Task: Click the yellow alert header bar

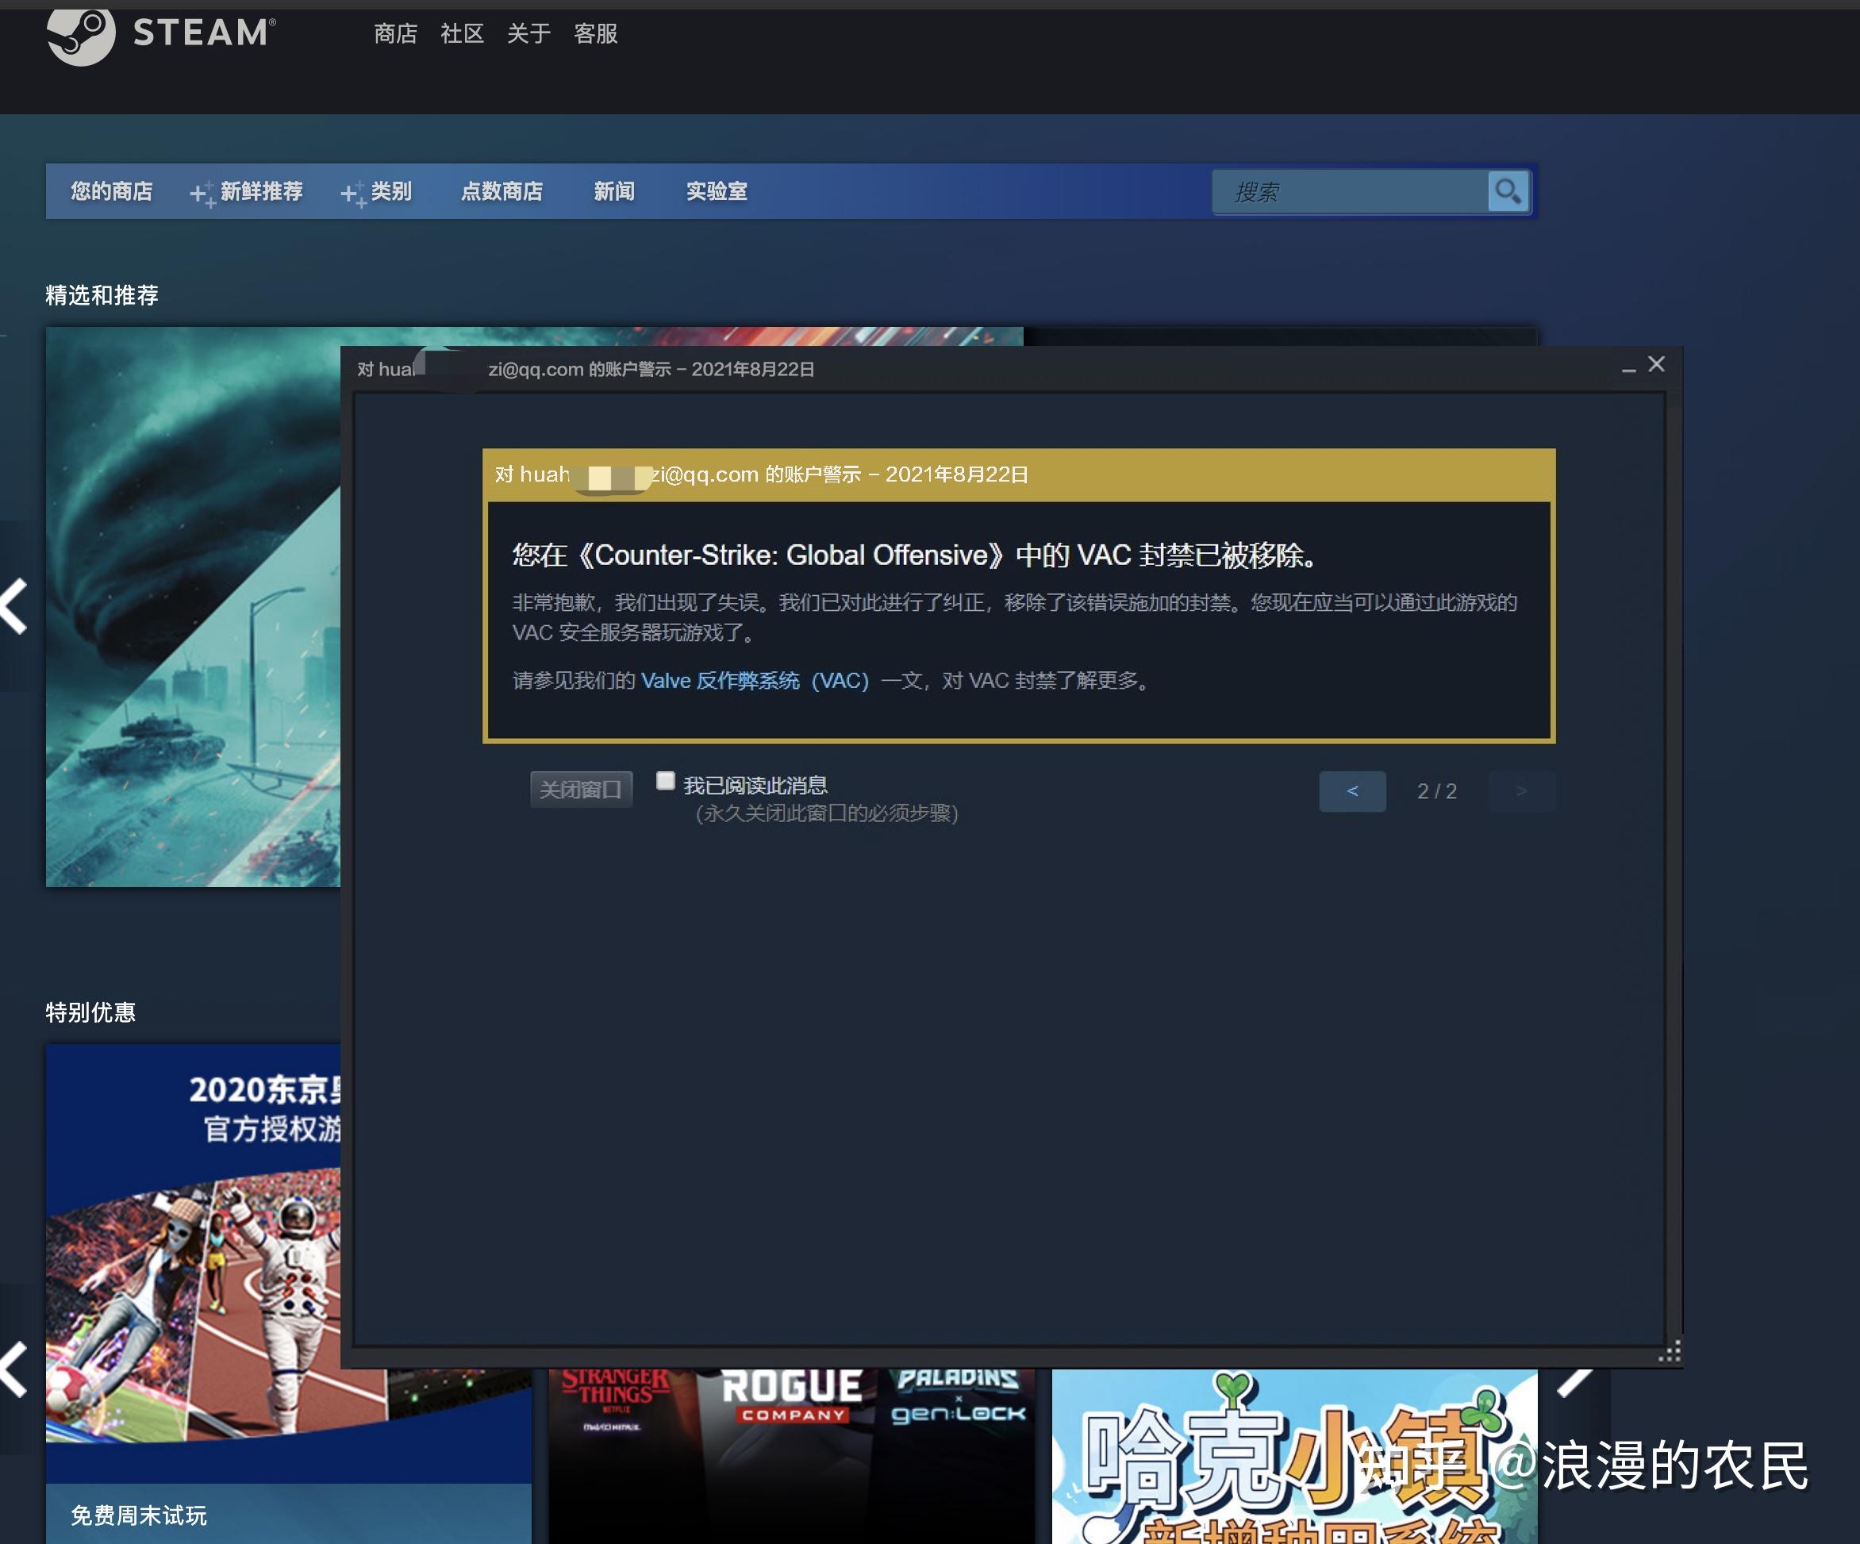Action: click(x=1019, y=474)
